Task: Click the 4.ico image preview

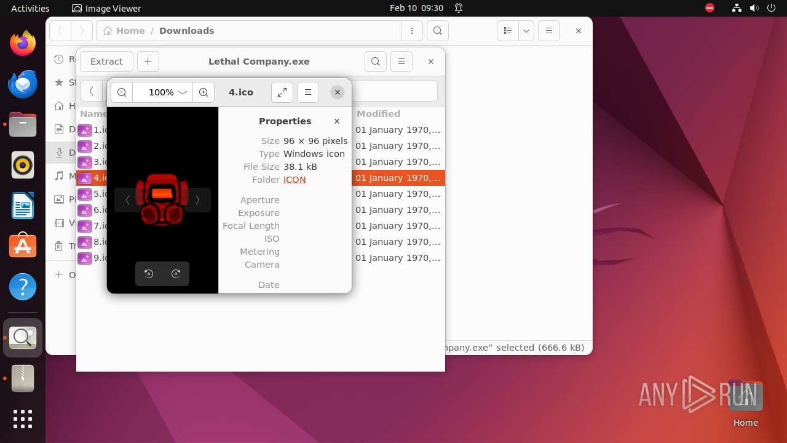Action: (162, 200)
